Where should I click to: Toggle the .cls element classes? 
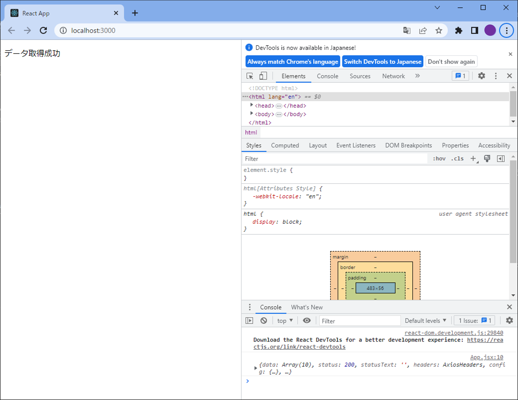pos(457,159)
